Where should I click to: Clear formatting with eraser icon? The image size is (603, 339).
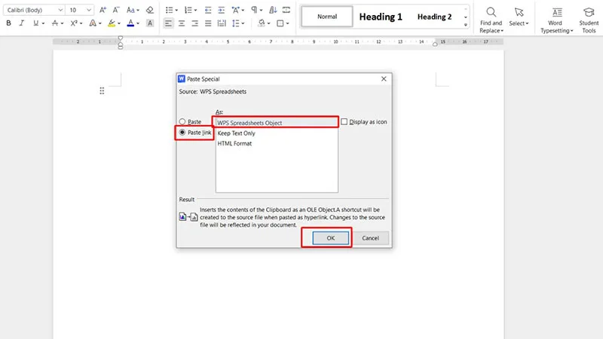pos(149,10)
